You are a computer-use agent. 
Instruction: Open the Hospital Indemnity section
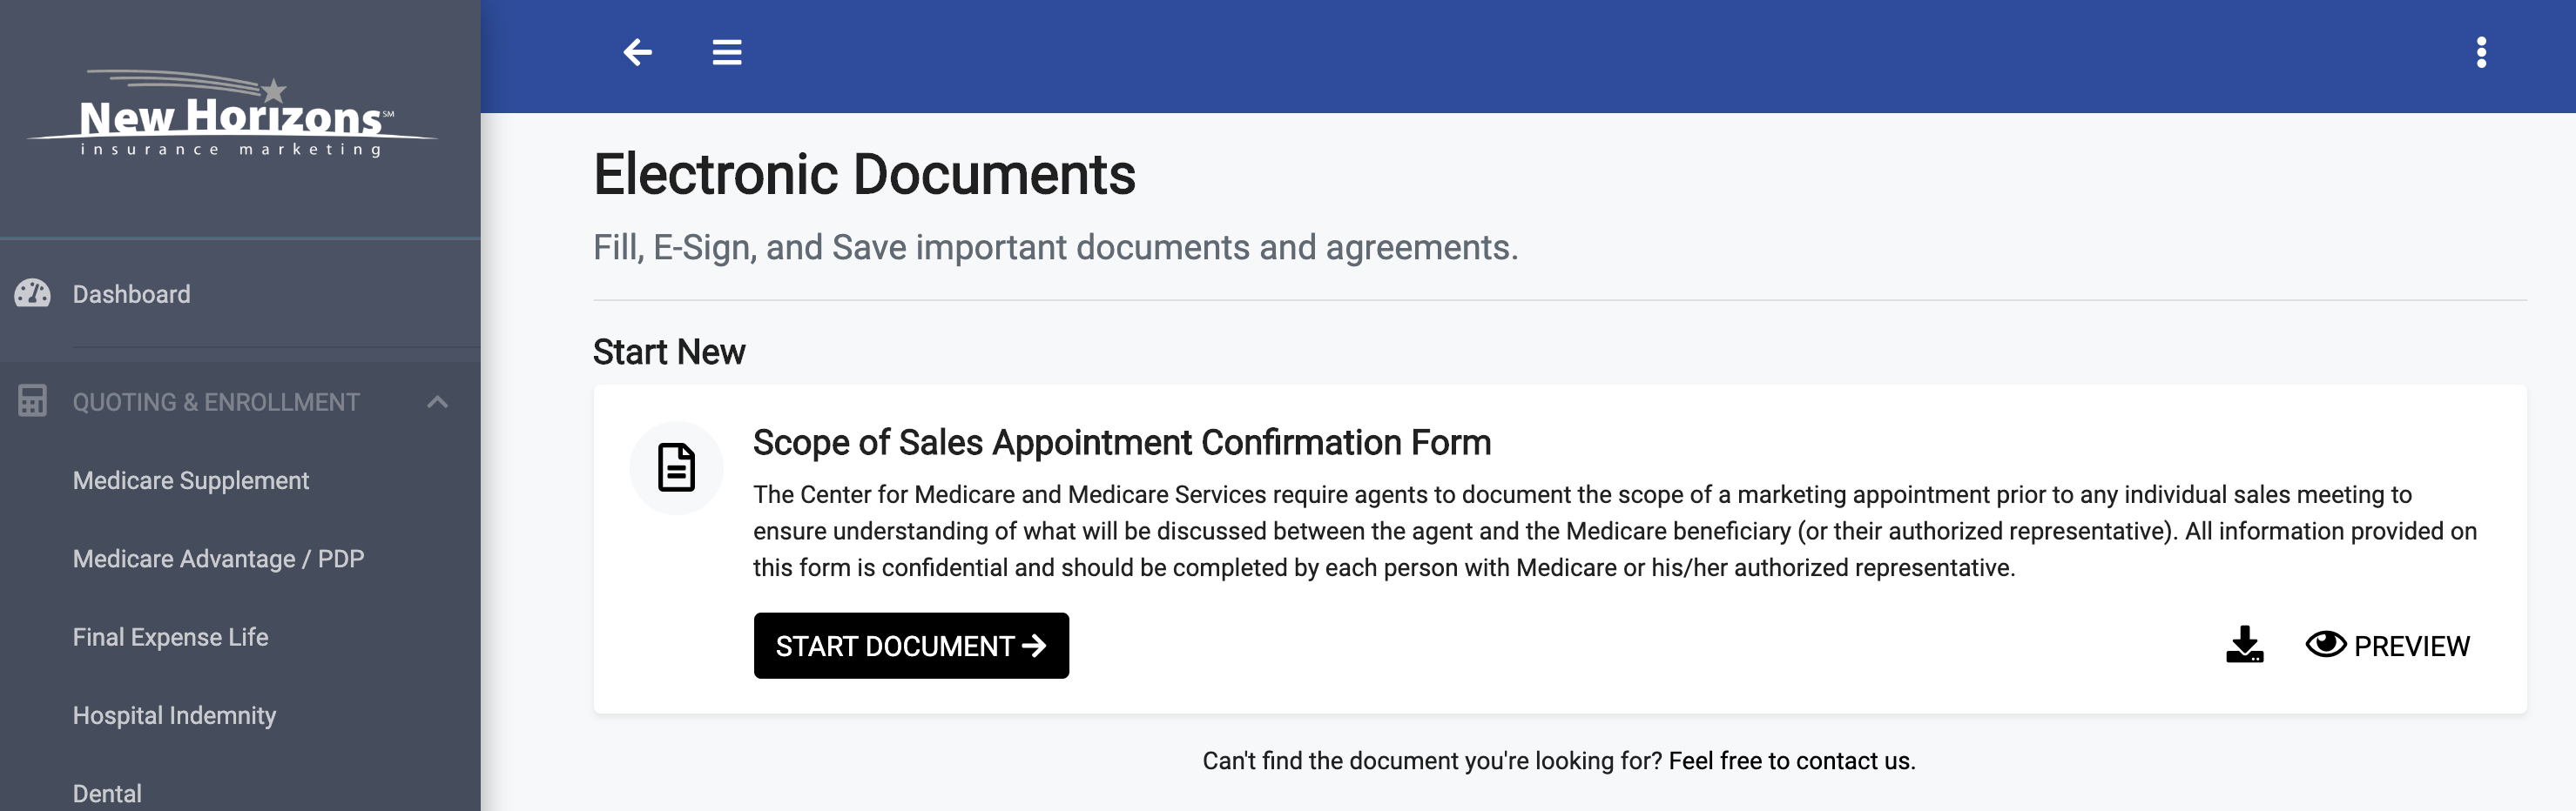(x=175, y=715)
